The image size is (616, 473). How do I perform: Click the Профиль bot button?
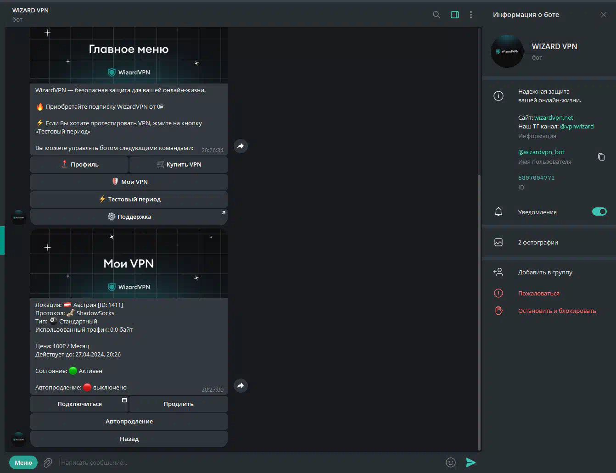tap(79, 164)
